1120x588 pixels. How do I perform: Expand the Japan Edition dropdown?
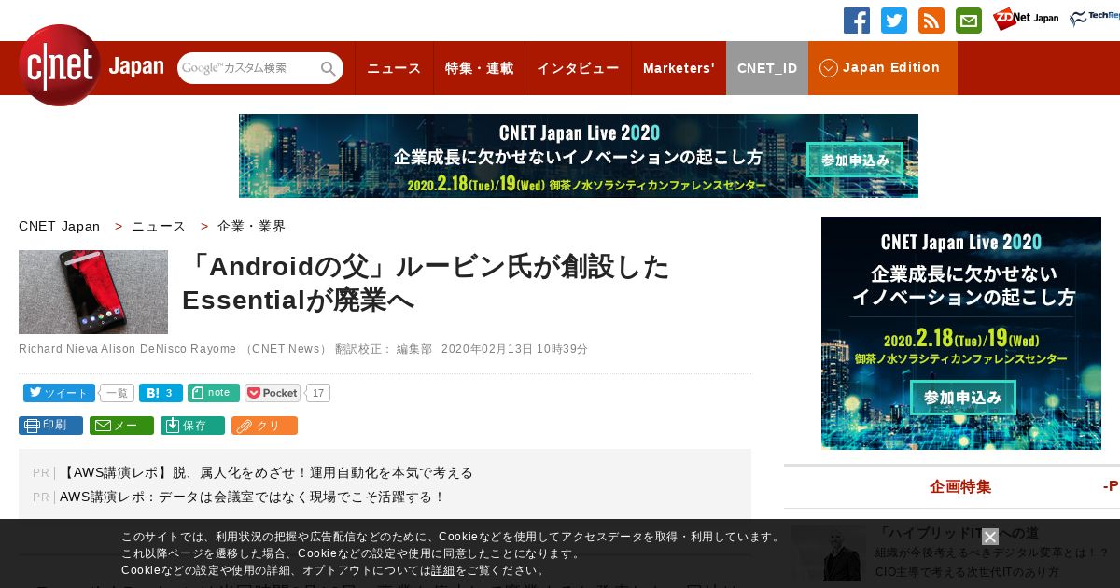[883, 68]
